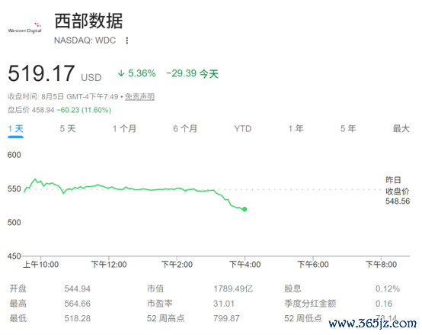Switch to the 1 个月 chart tab

pos(124,129)
